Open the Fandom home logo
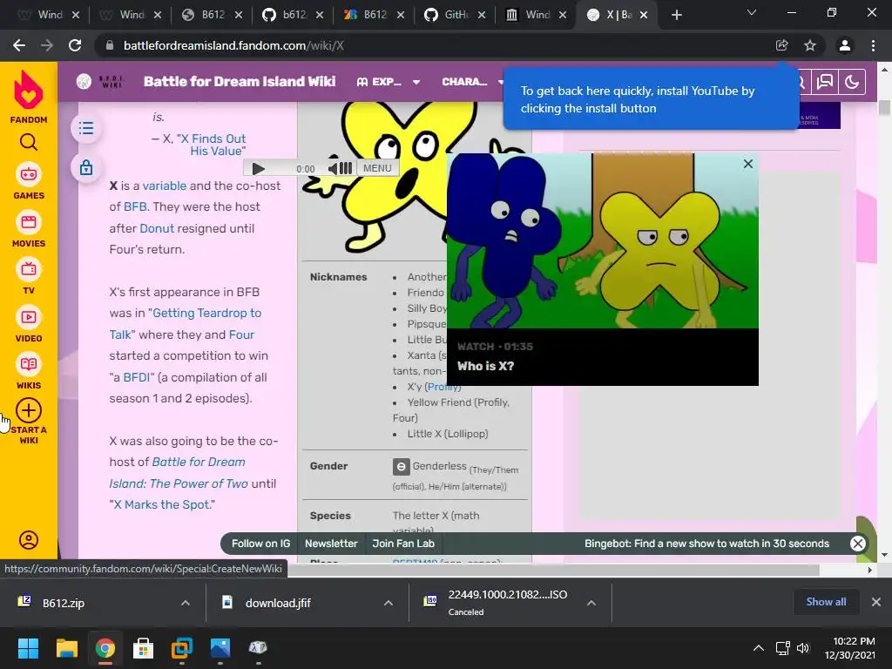 (29, 97)
